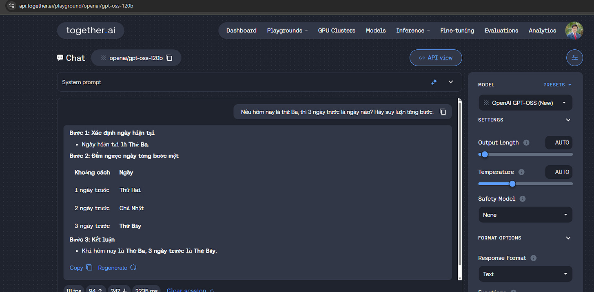594x292 pixels.
Task: Click the Output Length info icon
Action: coord(526,143)
